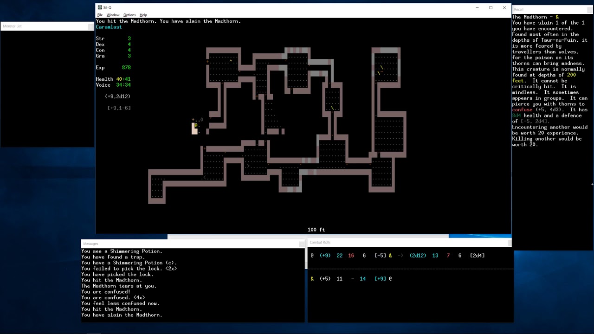Screen dimensions: 594x334
Task: Select the Monster List window title bar
Action: [47, 26]
